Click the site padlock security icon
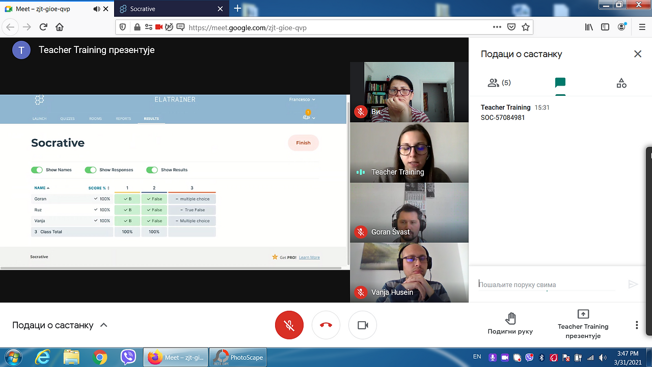The height and width of the screenshot is (367, 652). [137, 28]
